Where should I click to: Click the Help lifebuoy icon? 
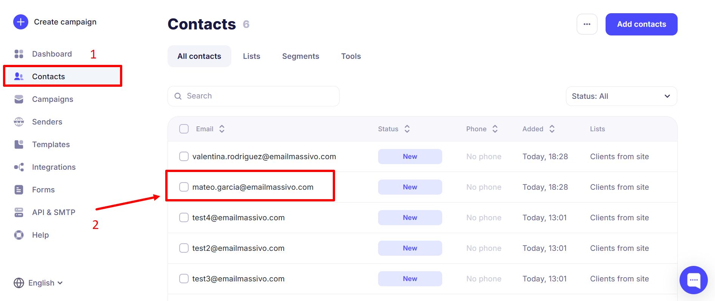(19, 235)
